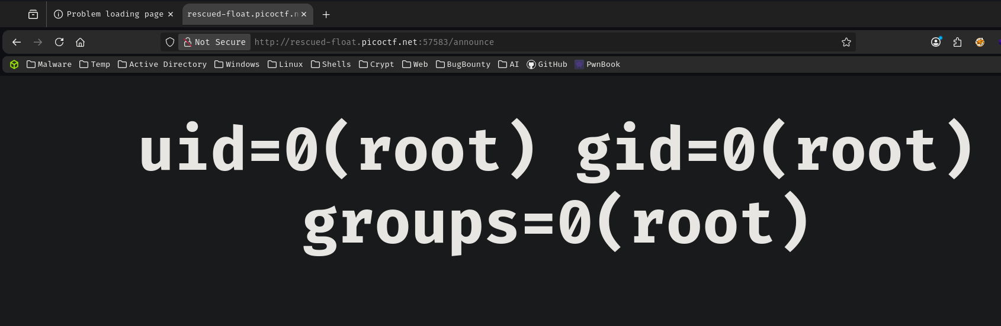Open the green cube bookmark
This screenshot has height=326, width=1001.
click(14, 64)
